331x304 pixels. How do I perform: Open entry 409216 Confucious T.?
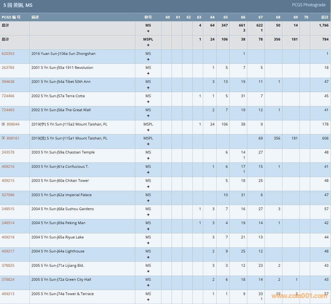pos(8,167)
